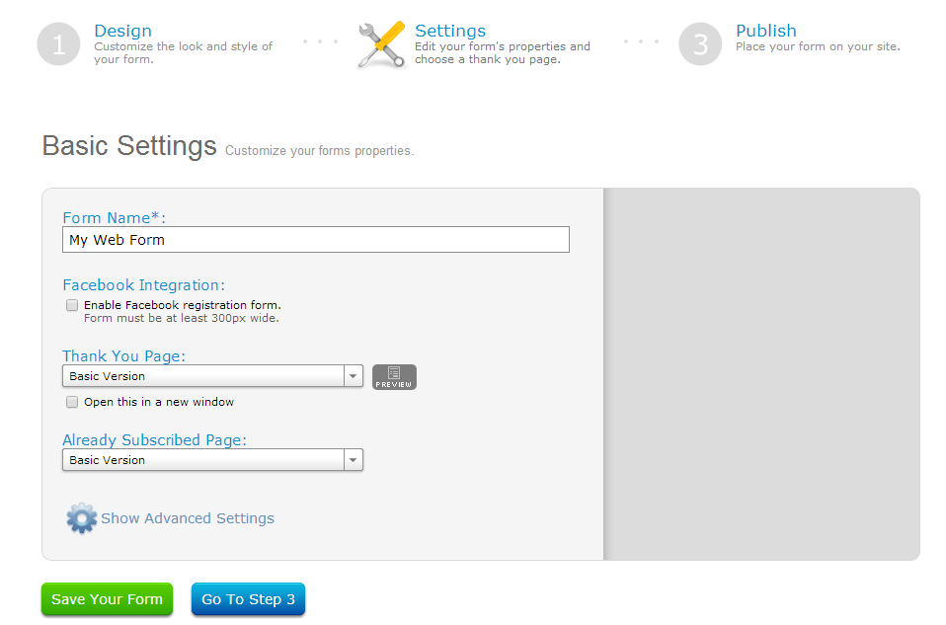The width and height of the screenshot is (946, 625).
Task: Click the Facebook Integration label
Action: point(143,285)
